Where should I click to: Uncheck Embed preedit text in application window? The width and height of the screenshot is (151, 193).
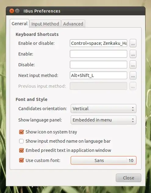21,150
